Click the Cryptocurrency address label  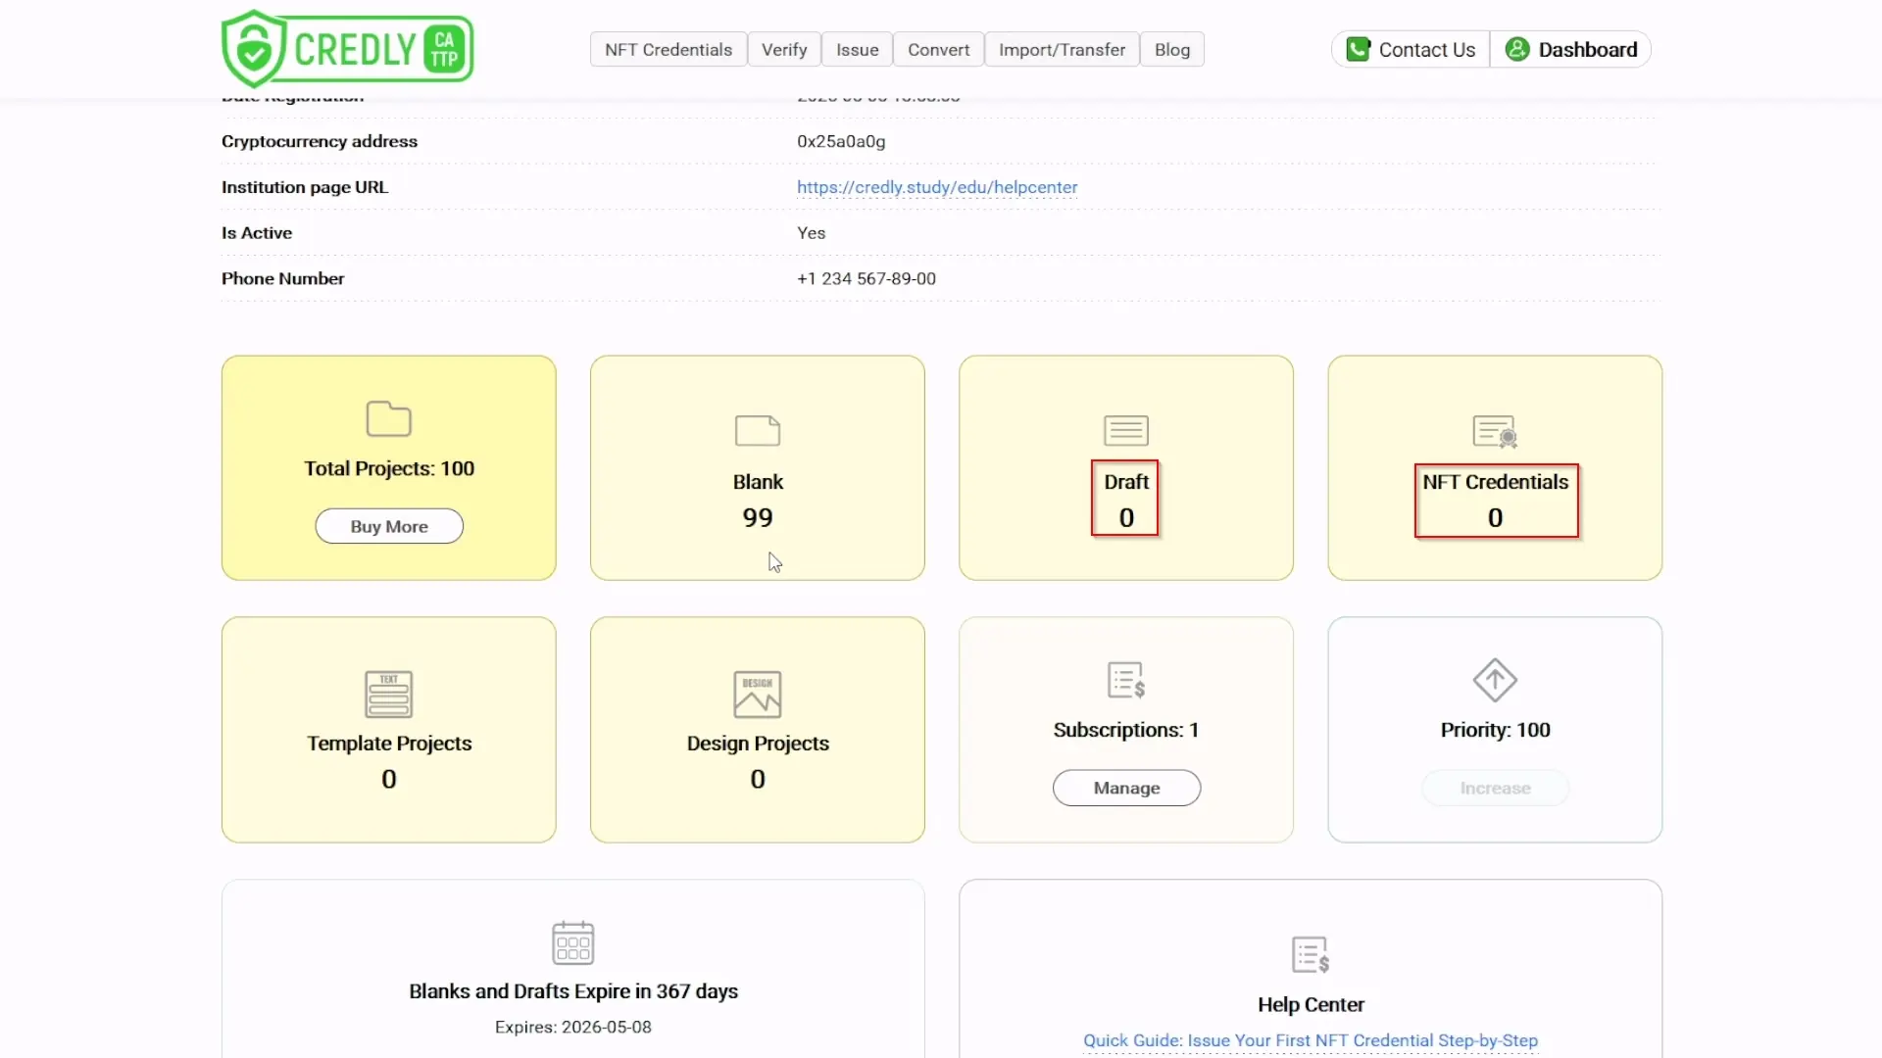tap(320, 141)
